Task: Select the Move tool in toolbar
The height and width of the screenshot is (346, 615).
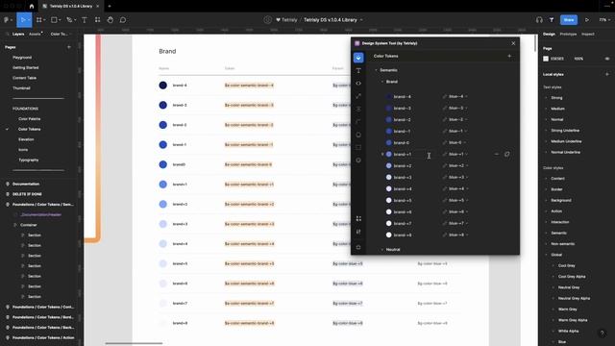Action: click(24, 20)
